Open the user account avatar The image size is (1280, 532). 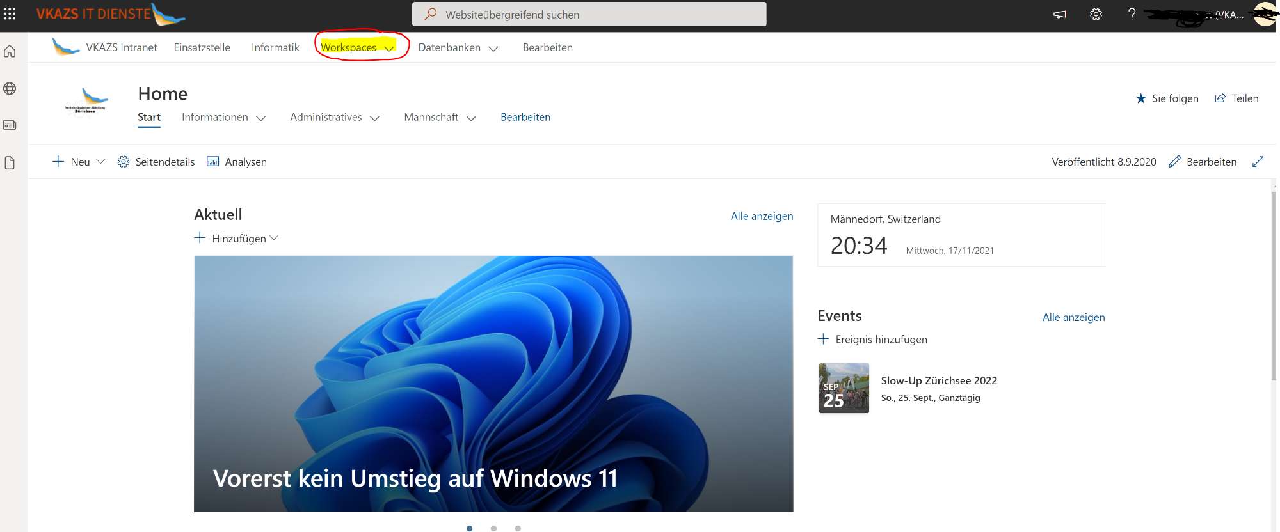click(1265, 14)
